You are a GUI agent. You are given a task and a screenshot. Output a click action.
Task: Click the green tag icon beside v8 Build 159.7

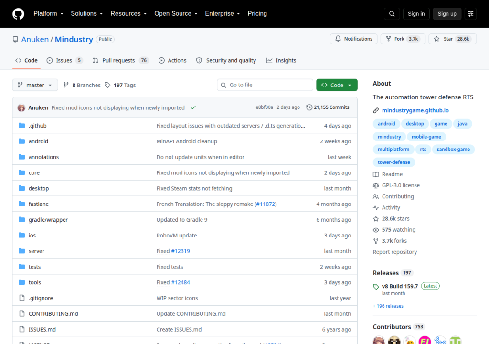pos(376,287)
